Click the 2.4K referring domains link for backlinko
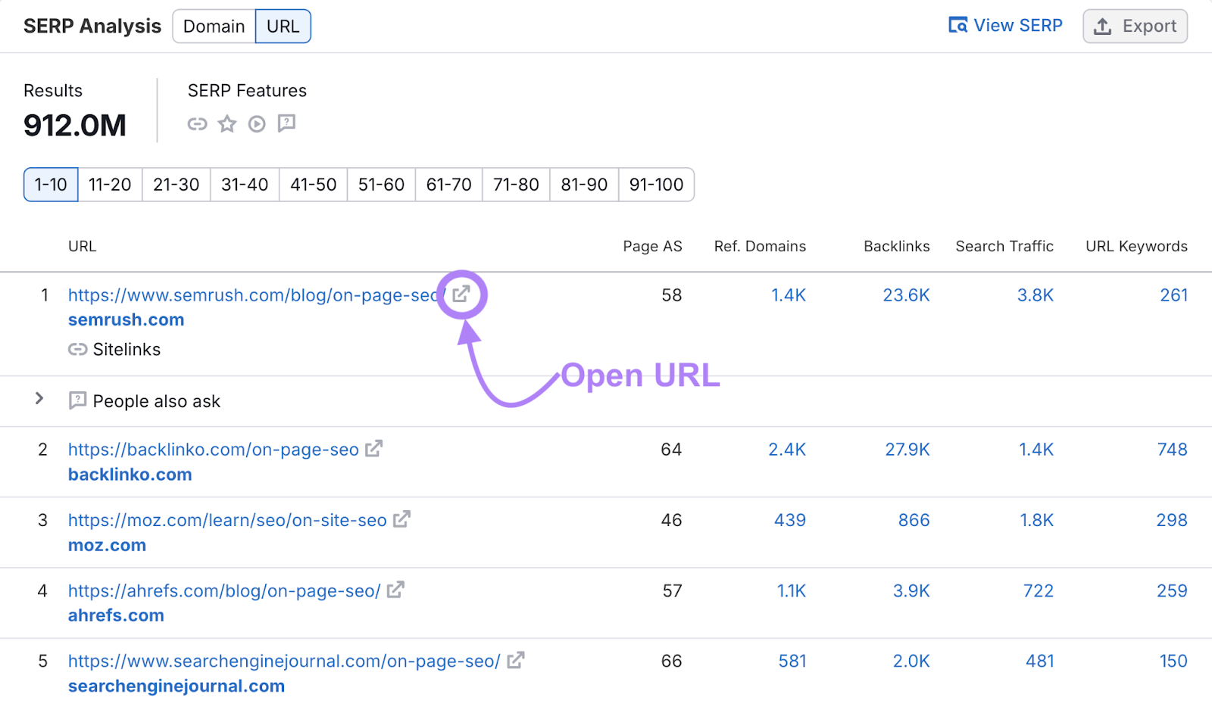The width and height of the screenshot is (1212, 707). click(787, 448)
